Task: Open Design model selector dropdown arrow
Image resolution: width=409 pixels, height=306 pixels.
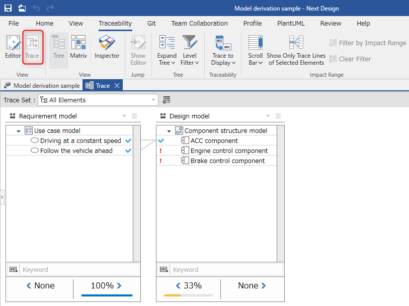Action: (x=268, y=116)
